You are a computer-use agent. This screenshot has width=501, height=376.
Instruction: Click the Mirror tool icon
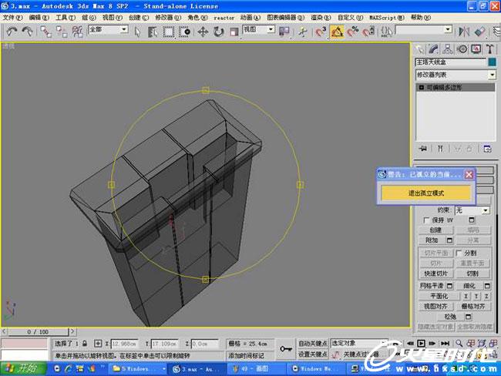click(x=464, y=32)
